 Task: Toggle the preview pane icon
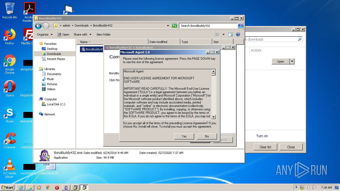pos(231,34)
